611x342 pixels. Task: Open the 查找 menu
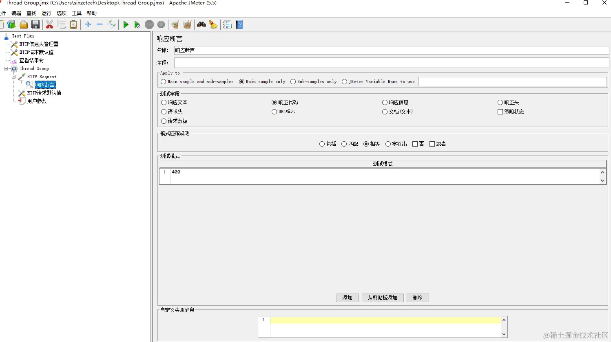coord(31,13)
